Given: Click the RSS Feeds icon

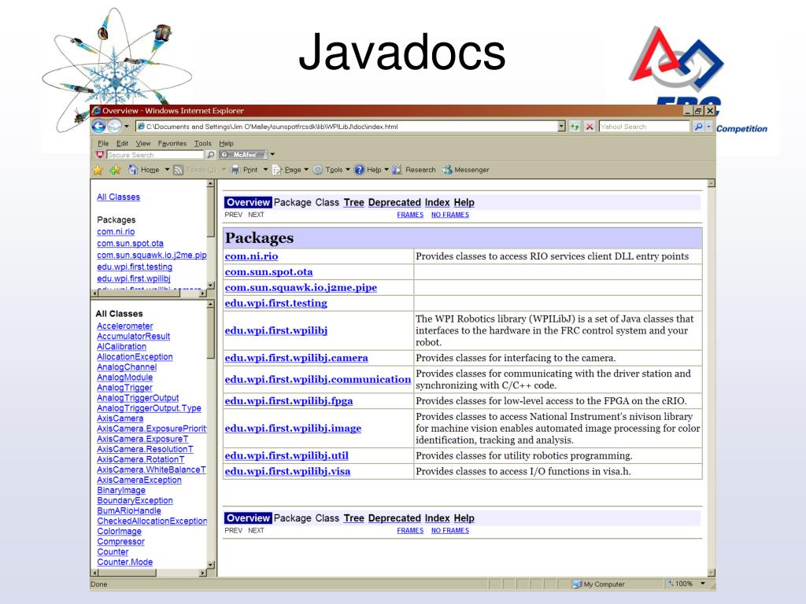Looking at the screenshot, I should (x=179, y=170).
